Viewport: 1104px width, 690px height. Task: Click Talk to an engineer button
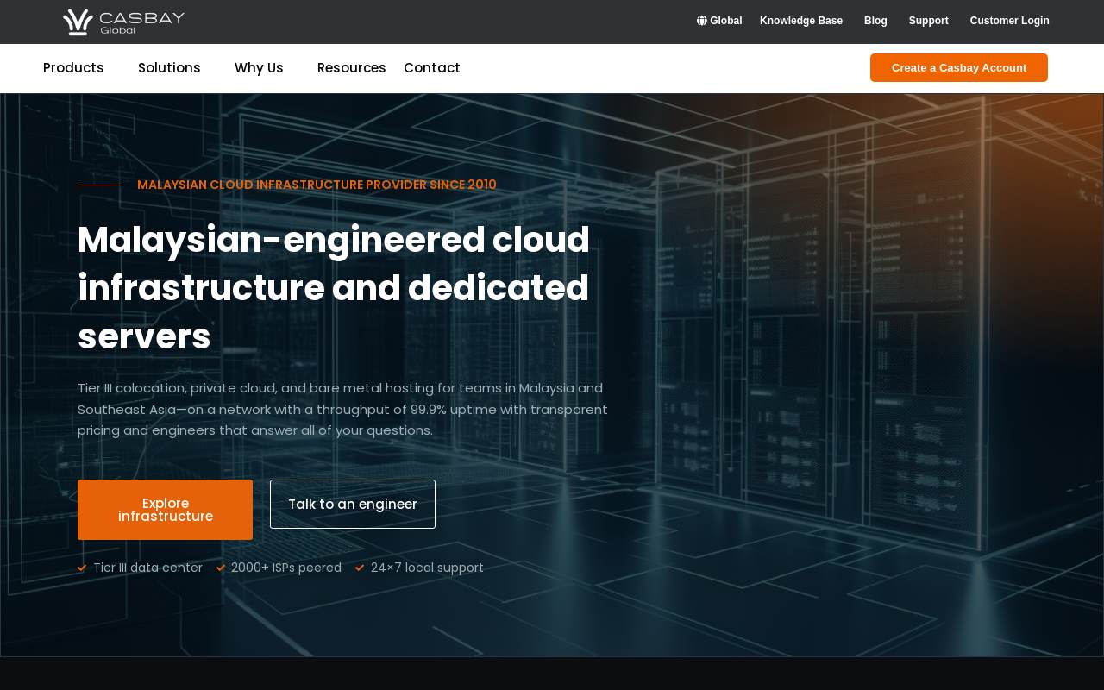click(x=353, y=504)
